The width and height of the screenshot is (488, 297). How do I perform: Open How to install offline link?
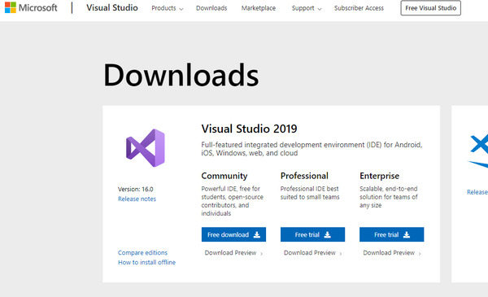(146, 263)
